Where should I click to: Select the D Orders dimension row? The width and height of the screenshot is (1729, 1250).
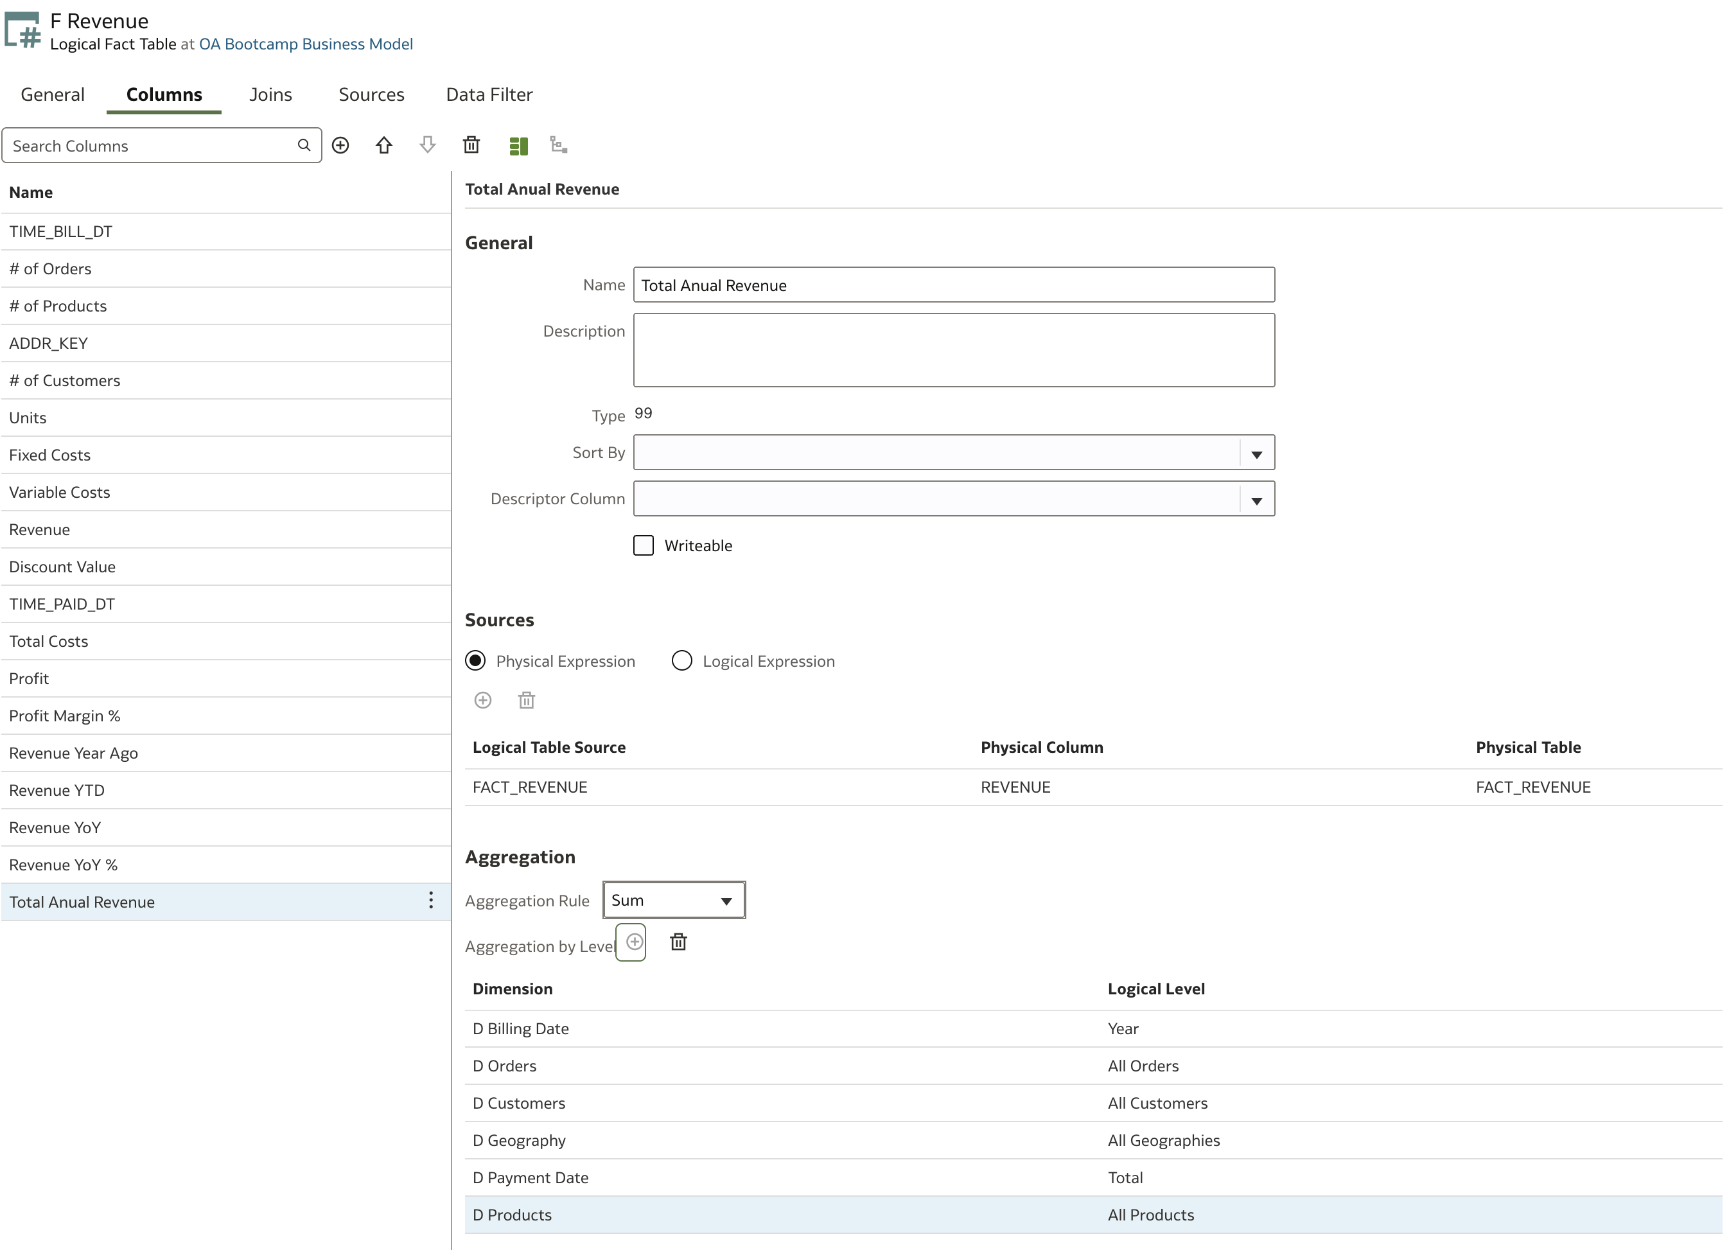click(x=1093, y=1066)
